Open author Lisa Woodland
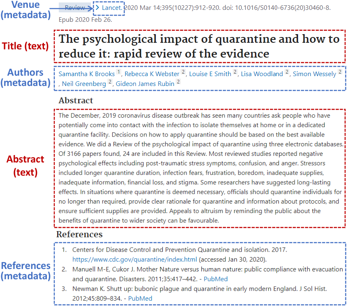The image size is (347, 306). pyautogui.click(x=262, y=74)
